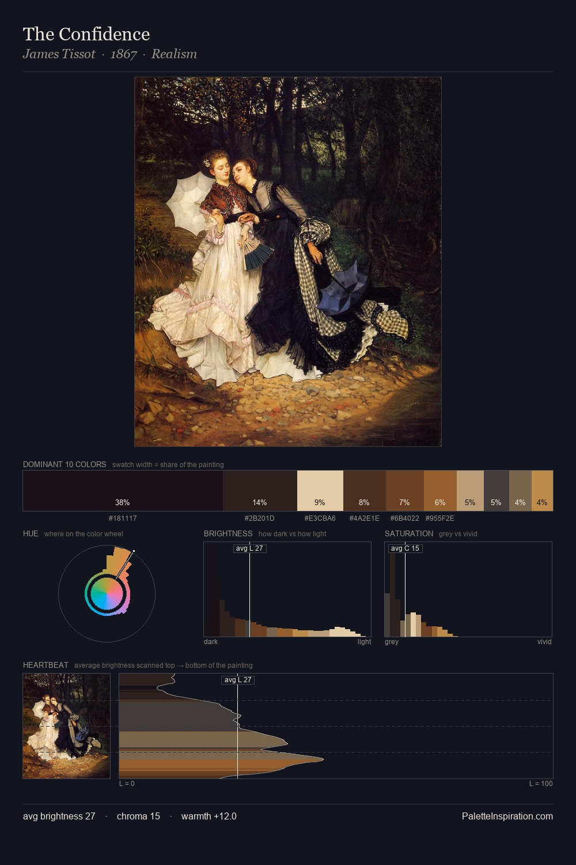Click the L = 0 axis label
The width and height of the screenshot is (576, 865).
click(127, 783)
